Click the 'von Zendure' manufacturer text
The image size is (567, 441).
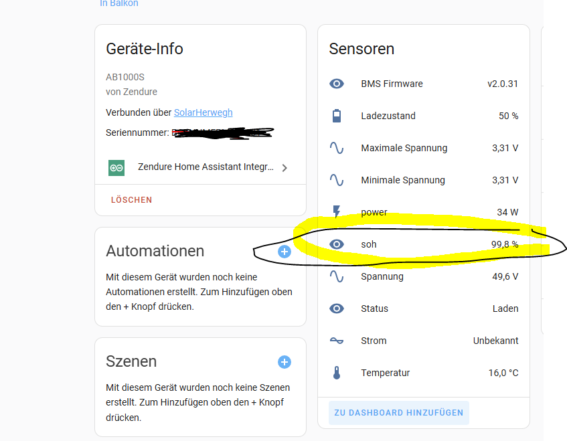132,92
